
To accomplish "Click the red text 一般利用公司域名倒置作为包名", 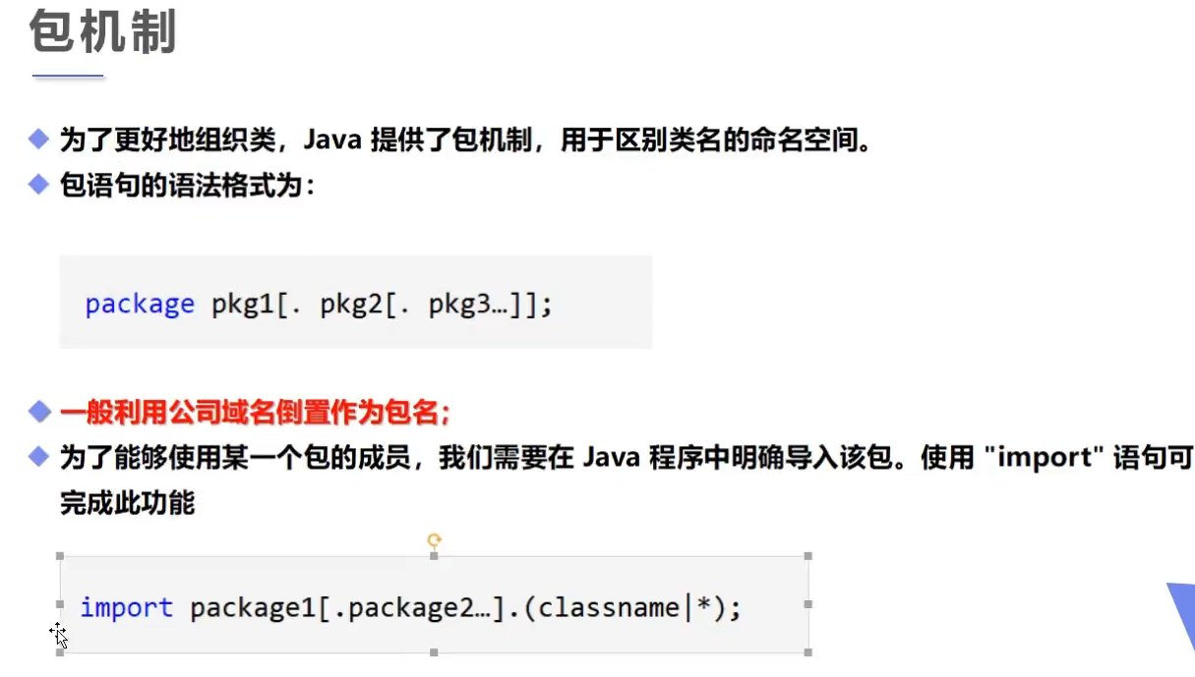I will coord(255,412).
